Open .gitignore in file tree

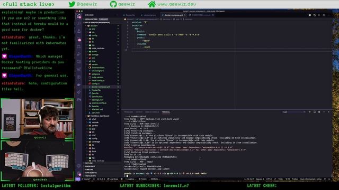[102, 74]
